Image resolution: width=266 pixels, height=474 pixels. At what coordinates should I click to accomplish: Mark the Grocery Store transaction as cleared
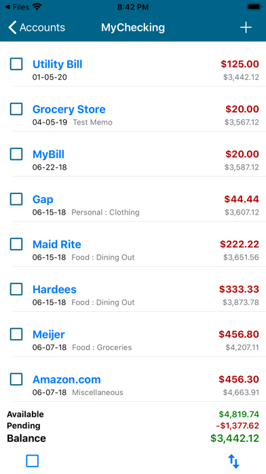point(16,109)
